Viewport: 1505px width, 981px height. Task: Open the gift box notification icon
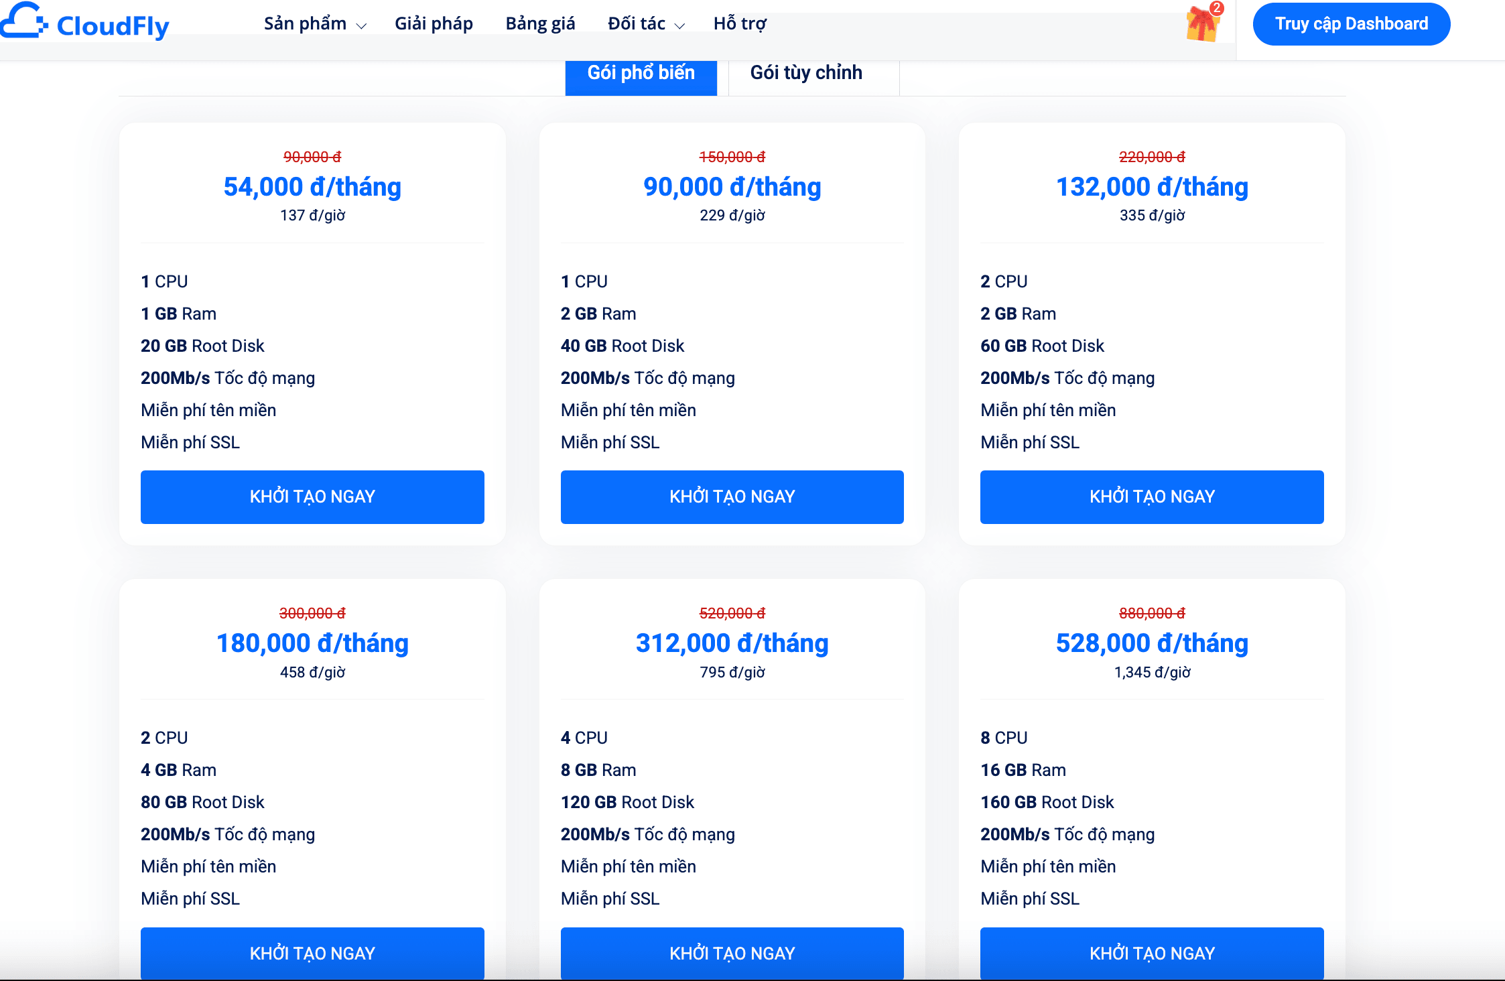pyautogui.click(x=1202, y=24)
